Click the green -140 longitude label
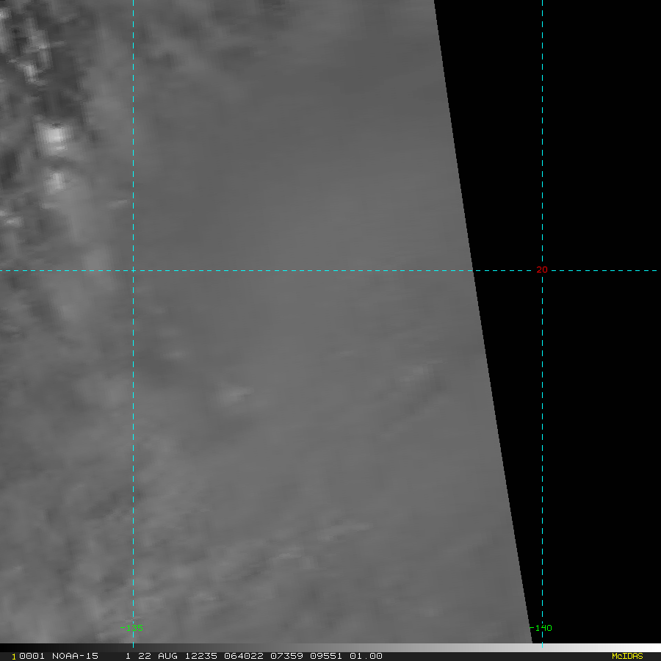 pyautogui.click(x=541, y=628)
